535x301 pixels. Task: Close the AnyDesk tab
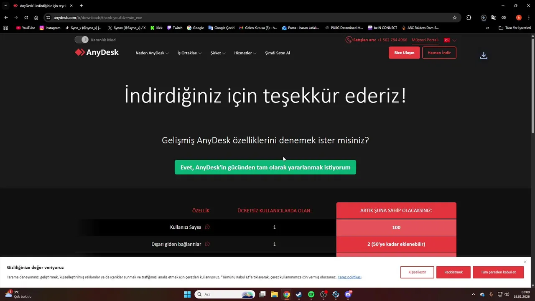tap(71, 6)
